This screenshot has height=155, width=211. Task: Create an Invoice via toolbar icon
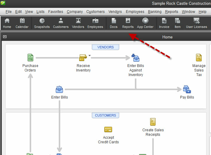(164, 23)
